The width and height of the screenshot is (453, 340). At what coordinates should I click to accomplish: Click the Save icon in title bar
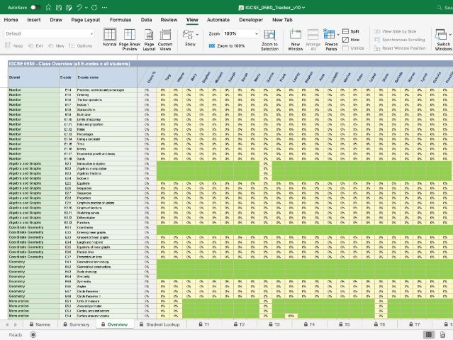tap(59, 8)
